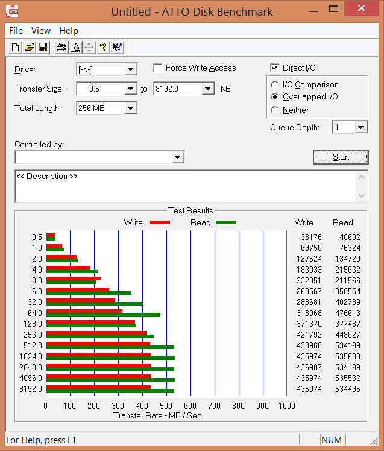Screen dimensions: 384x451
Task: Expand the Queue Depth dropdown
Action: pyautogui.click(x=360, y=128)
